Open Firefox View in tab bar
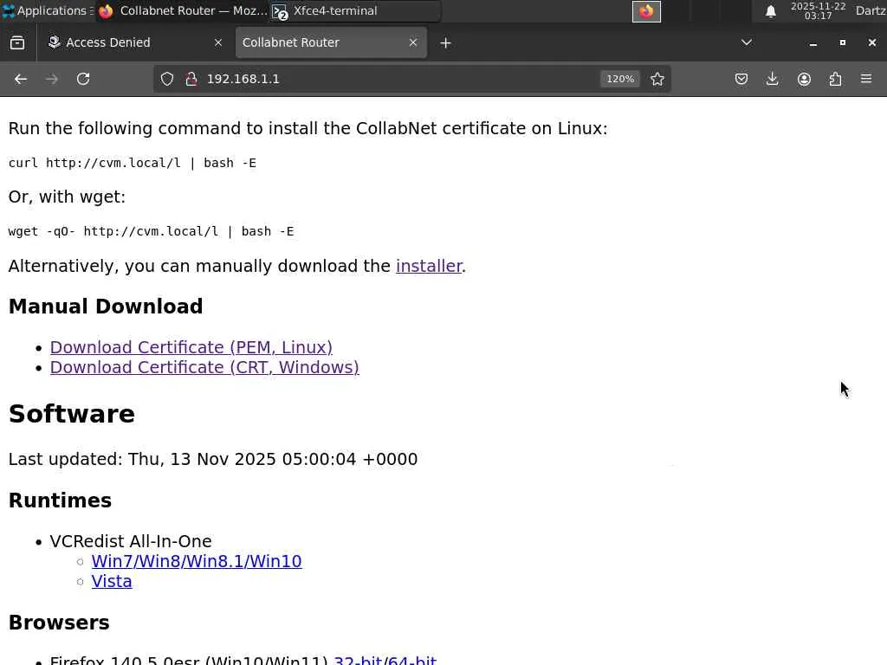The height and width of the screenshot is (665, 887). pos(17,42)
